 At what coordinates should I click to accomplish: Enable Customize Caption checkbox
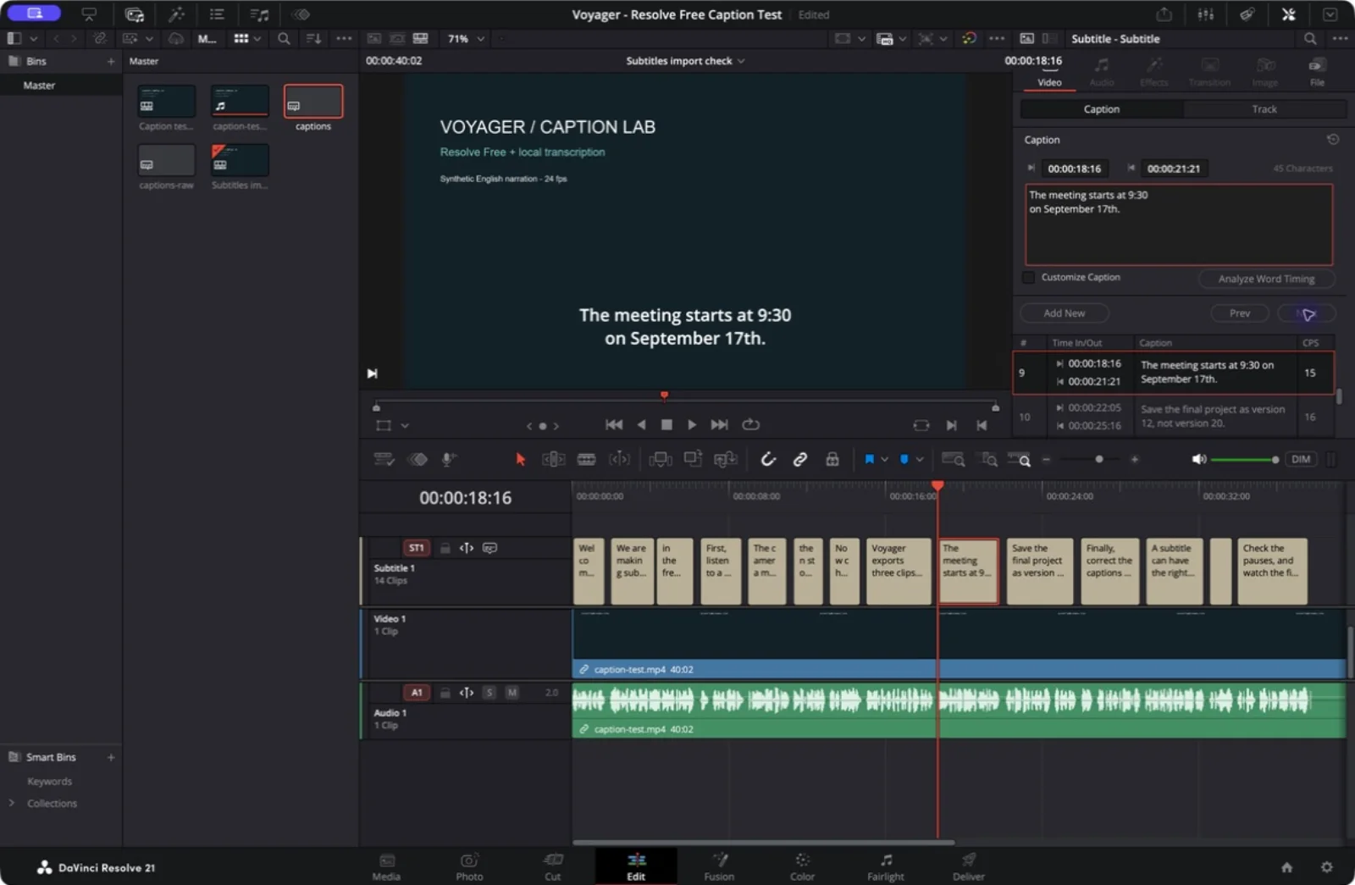click(1028, 278)
